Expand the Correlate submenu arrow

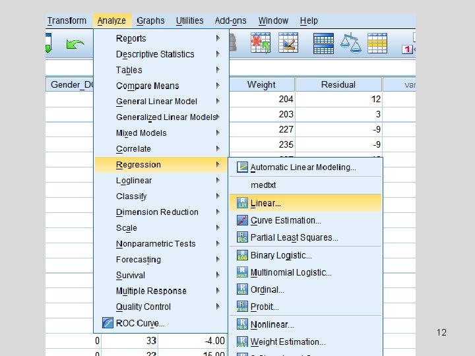coord(218,148)
